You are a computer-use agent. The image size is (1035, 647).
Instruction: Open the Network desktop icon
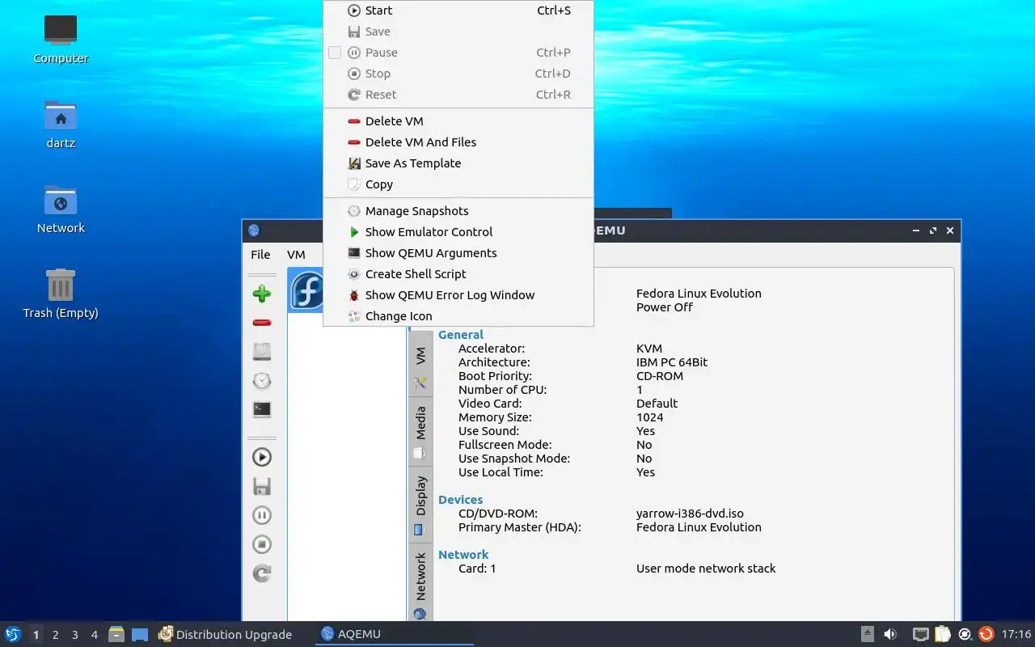[x=61, y=209]
